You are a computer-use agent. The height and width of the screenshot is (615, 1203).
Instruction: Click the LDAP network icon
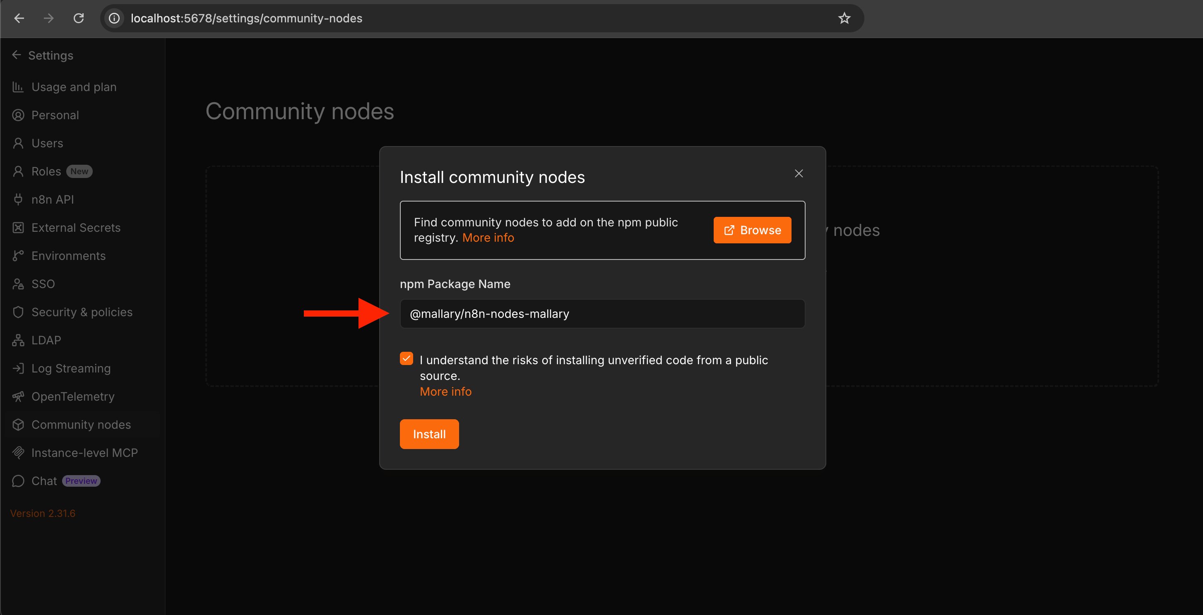pos(18,341)
